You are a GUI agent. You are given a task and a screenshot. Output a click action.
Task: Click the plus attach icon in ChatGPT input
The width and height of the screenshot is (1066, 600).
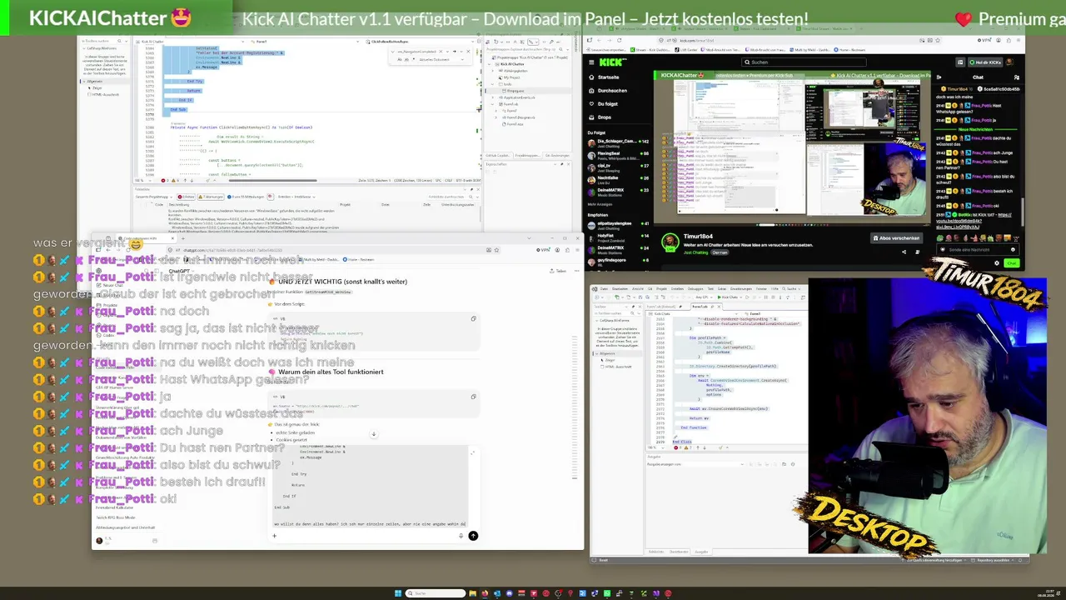coord(274,536)
